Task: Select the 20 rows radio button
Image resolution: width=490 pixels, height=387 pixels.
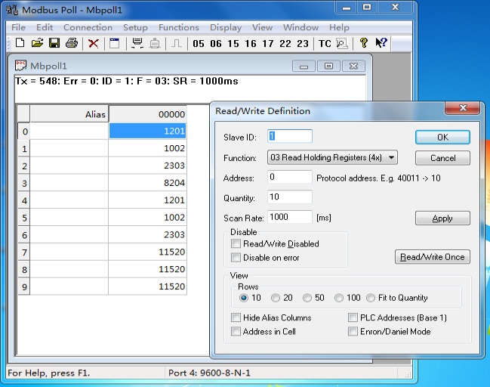Action: click(276, 298)
